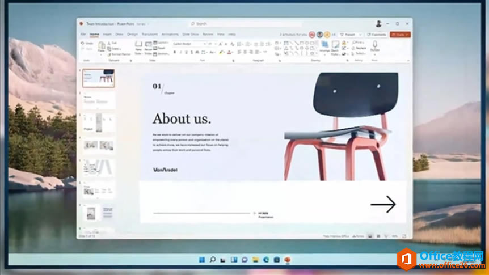The width and height of the screenshot is (489, 275).
Task: Open the account profile picture
Action: click(x=378, y=24)
